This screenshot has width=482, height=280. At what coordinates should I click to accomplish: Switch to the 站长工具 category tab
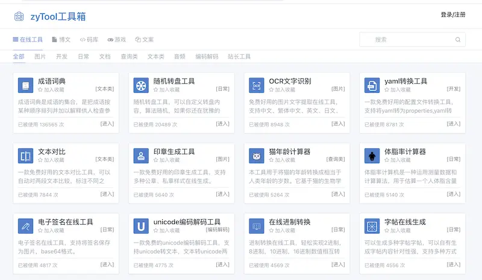239,57
